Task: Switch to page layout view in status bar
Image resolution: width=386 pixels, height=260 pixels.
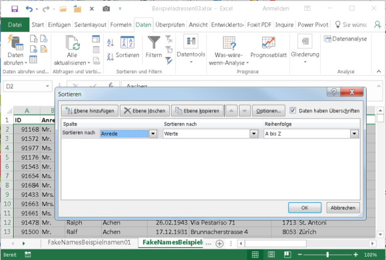Action: click(272, 255)
